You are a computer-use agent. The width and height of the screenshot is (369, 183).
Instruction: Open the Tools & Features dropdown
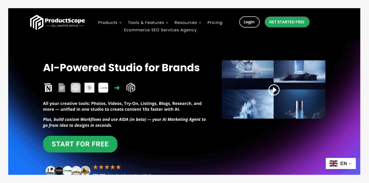[148, 23]
